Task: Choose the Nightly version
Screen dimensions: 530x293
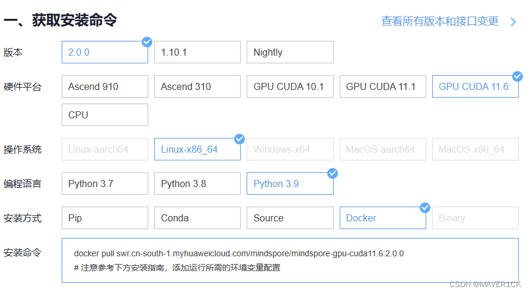Action: coord(290,52)
